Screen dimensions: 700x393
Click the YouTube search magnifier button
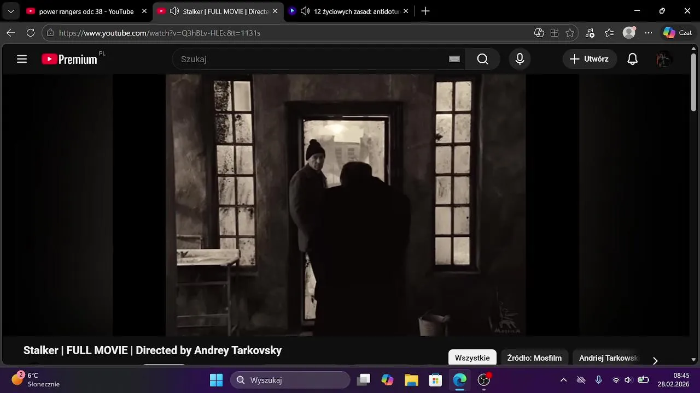pyautogui.click(x=482, y=59)
